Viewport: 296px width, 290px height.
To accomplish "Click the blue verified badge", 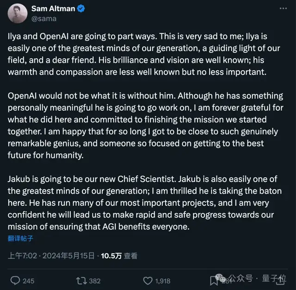I will click(81, 8).
